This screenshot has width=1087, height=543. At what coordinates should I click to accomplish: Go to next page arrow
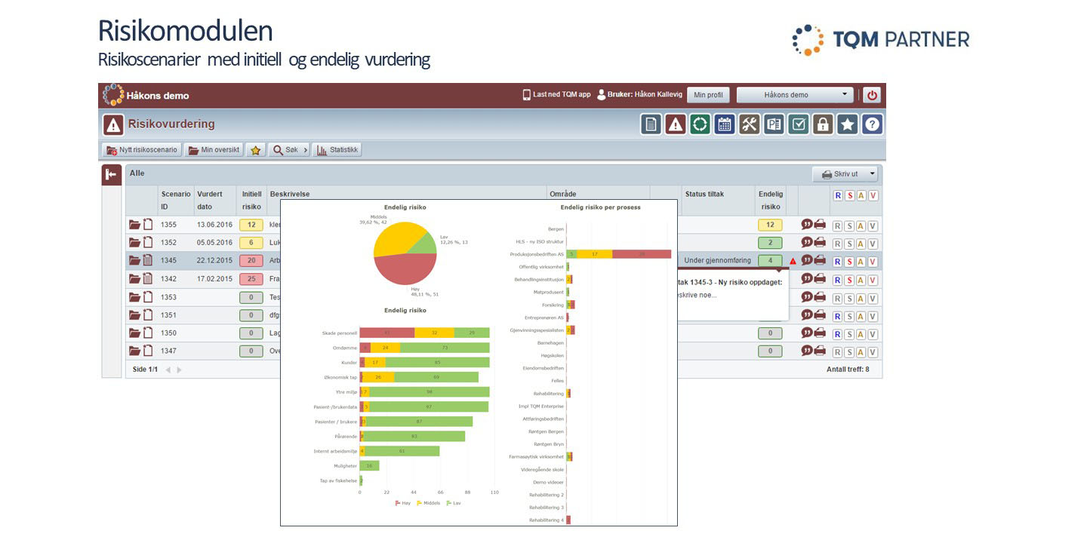(179, 370)
